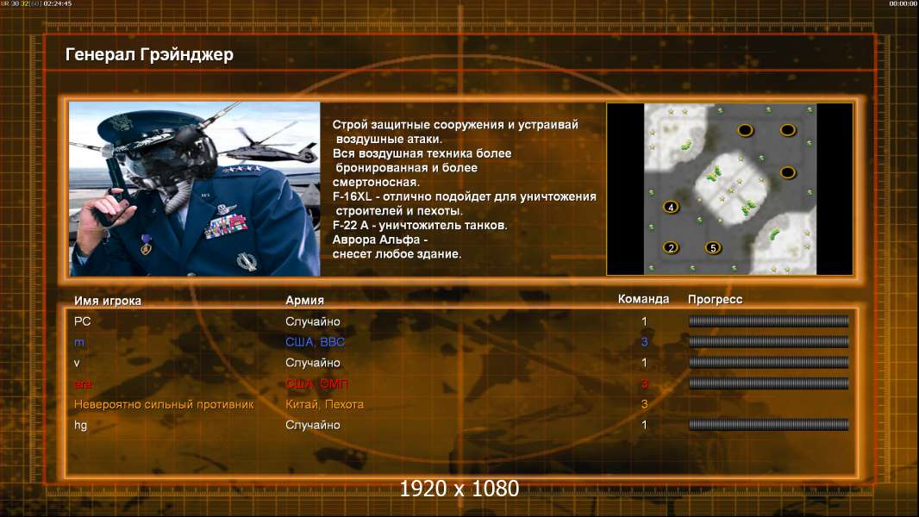Click the 02:24:45 counter in top-left corner
This screenshot has height=517, width=919.
58,3
